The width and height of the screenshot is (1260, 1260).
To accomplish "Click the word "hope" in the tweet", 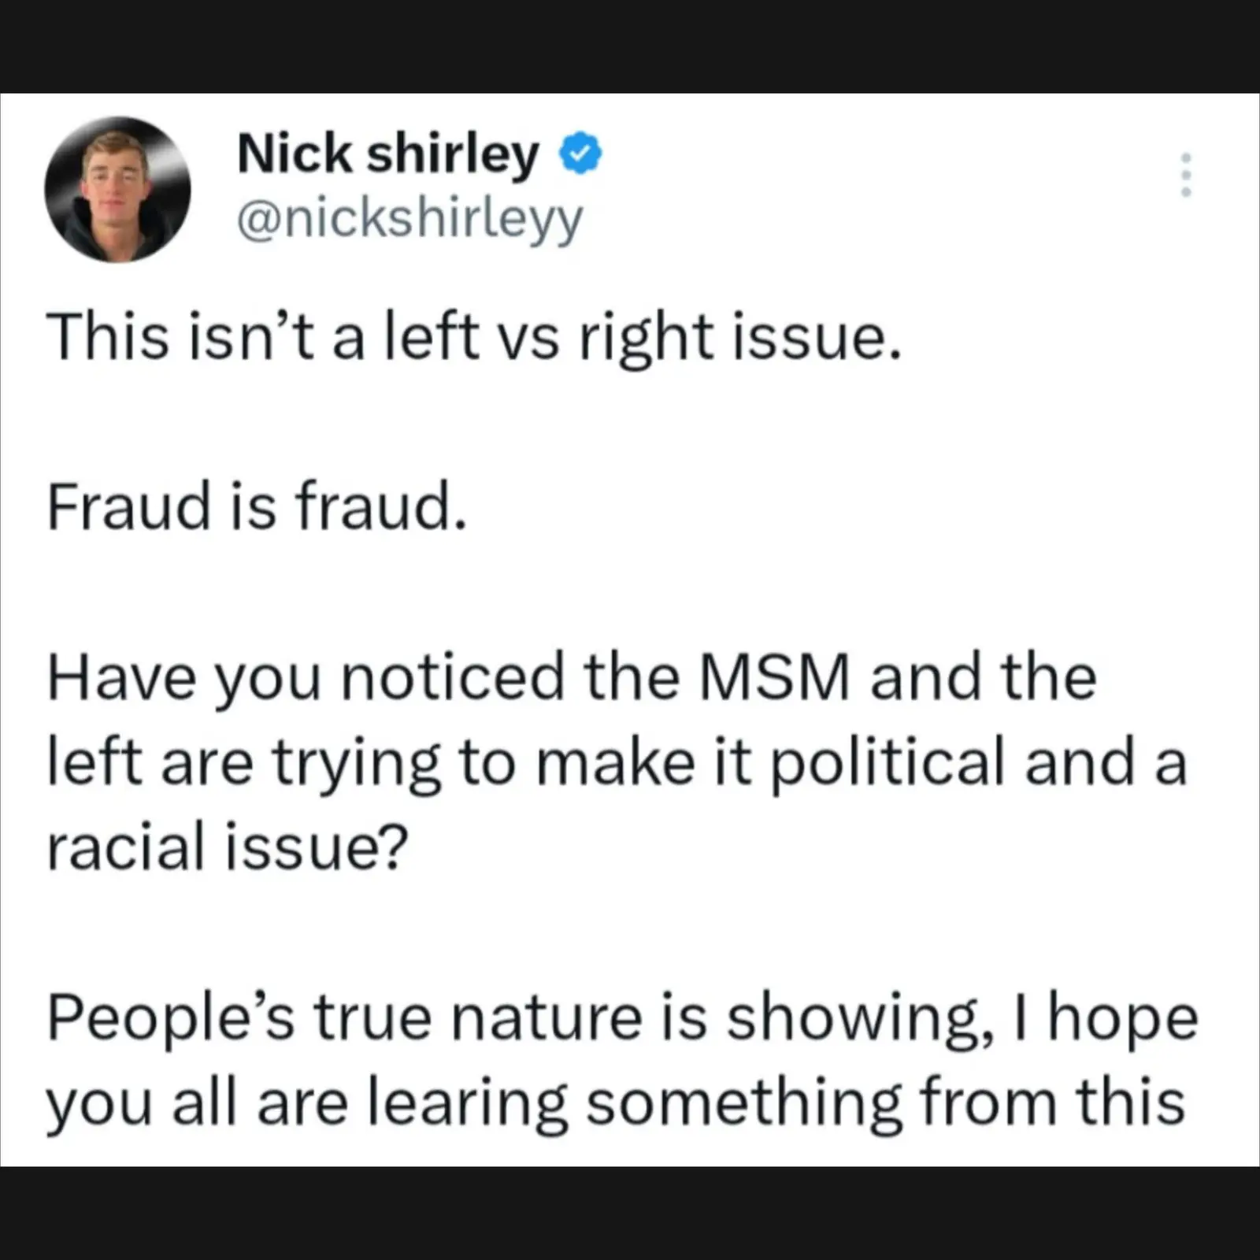I will (1123, 1019).
